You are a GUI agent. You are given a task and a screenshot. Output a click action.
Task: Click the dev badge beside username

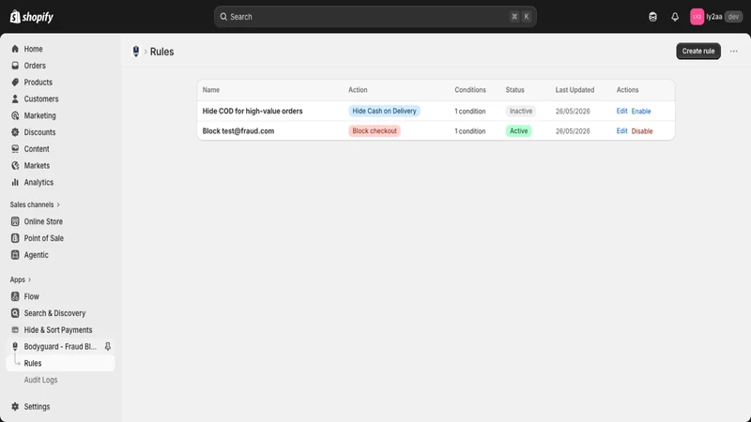click(733, 17)
